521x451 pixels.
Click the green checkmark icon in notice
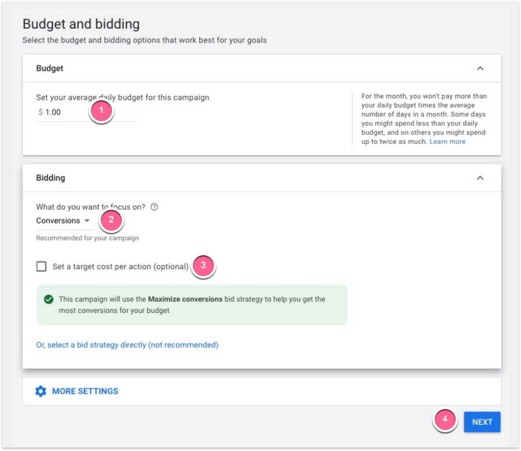point(49,300)
